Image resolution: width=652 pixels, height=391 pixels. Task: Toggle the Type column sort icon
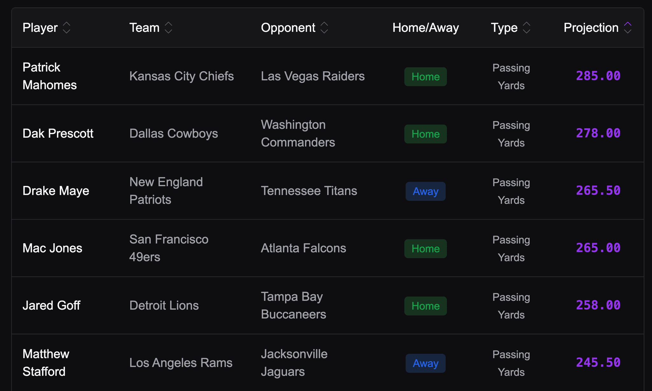(527, 28)
